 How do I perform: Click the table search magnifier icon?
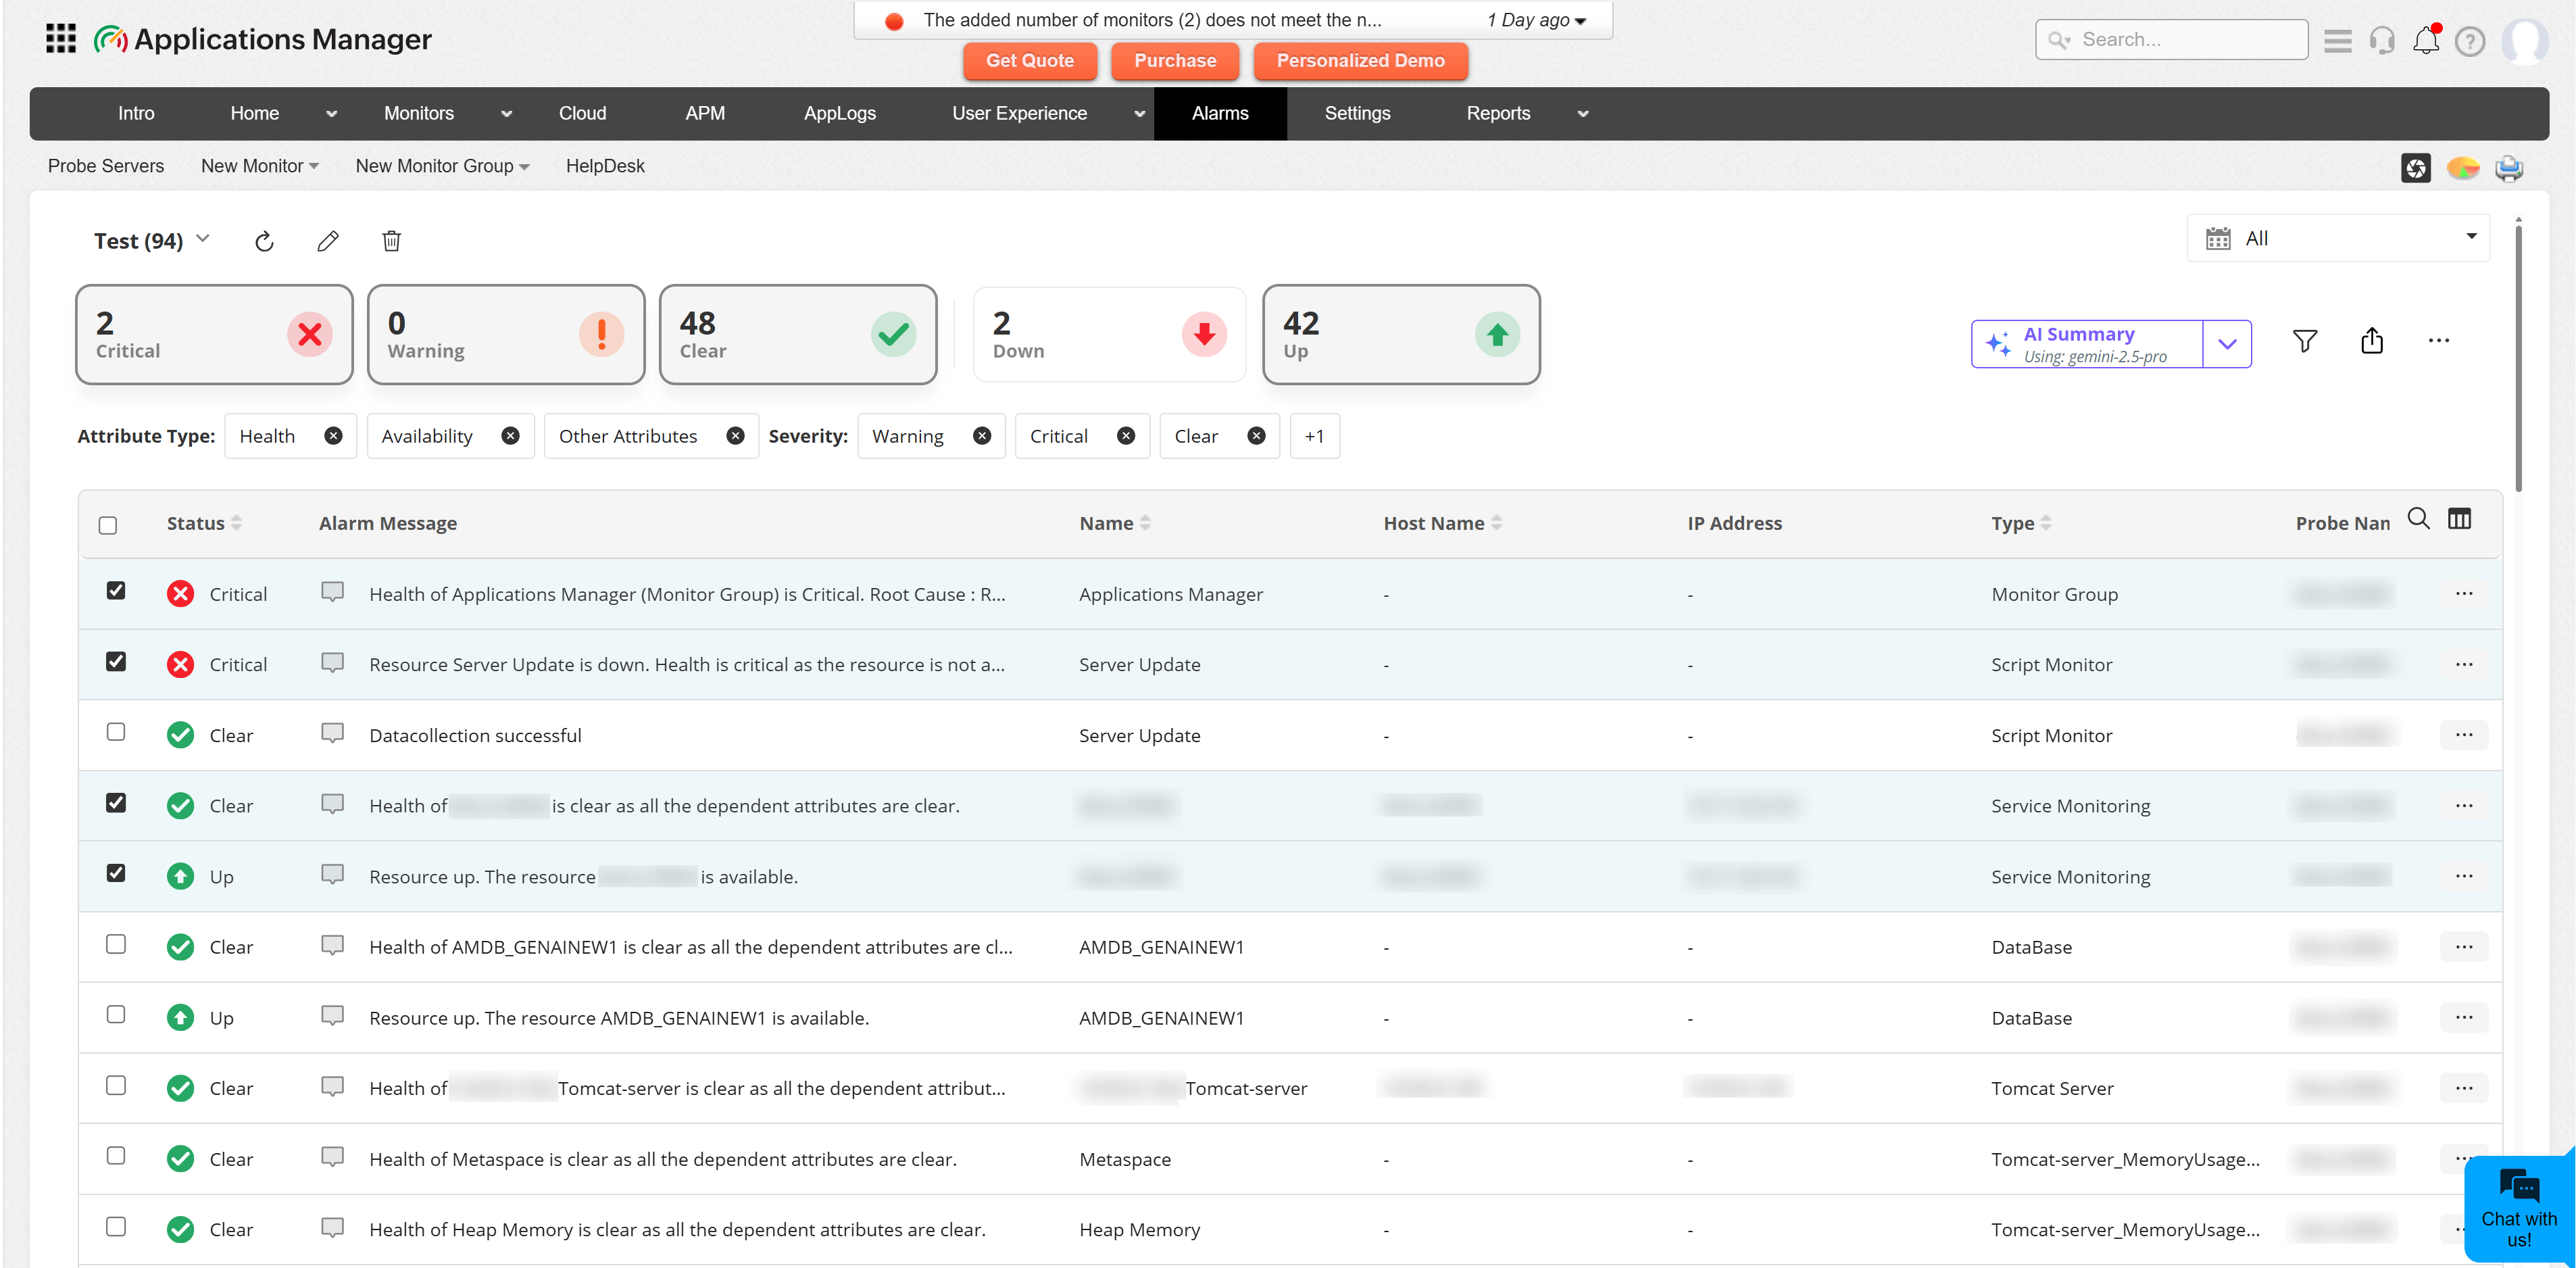(2418, 518)
